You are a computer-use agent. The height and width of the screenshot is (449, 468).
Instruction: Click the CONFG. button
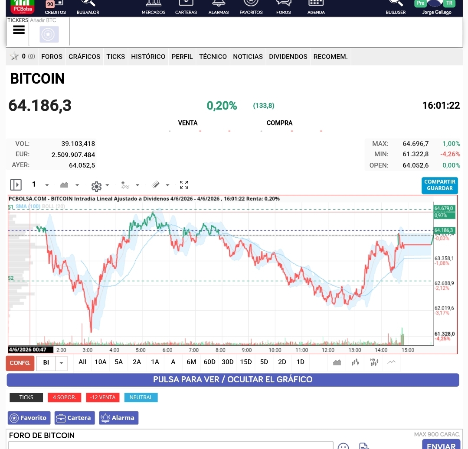pos(20,363)
